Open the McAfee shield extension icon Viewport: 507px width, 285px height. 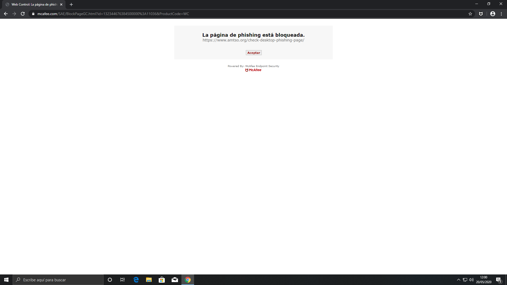coord(481,14)
